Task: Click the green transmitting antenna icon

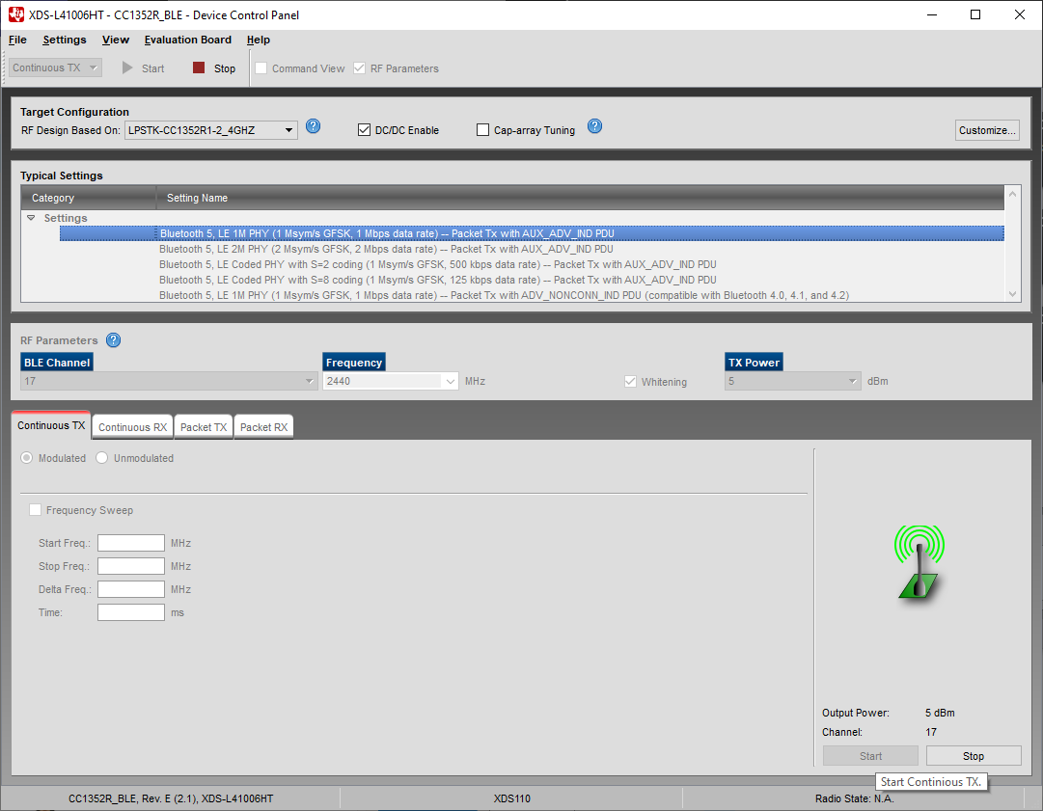Action: tap(919, 561)
